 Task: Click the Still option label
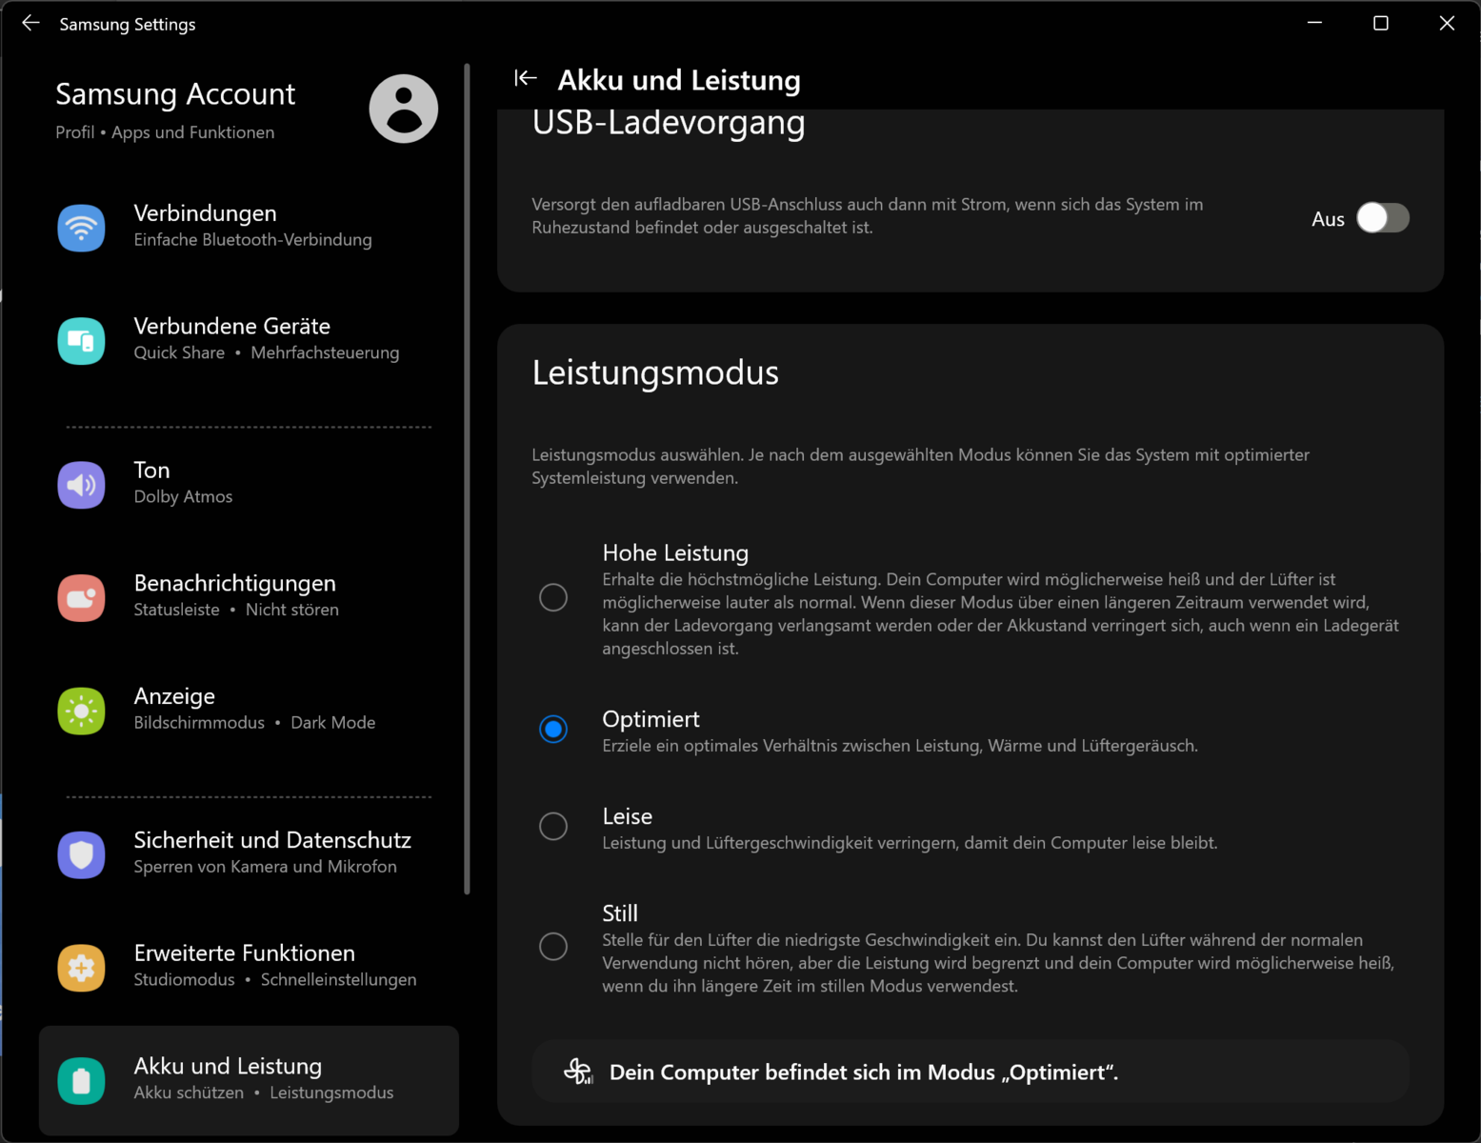click(620, 913)
